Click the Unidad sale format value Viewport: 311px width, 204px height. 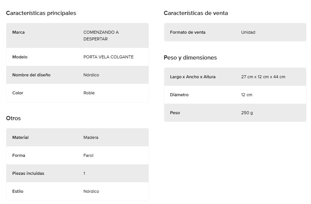pos(248,32)
